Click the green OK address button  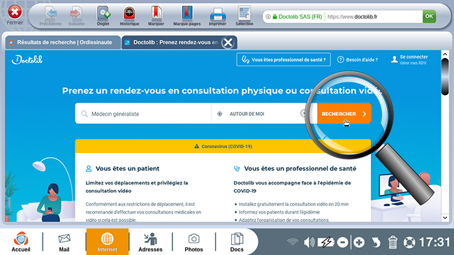coord(429,17)
